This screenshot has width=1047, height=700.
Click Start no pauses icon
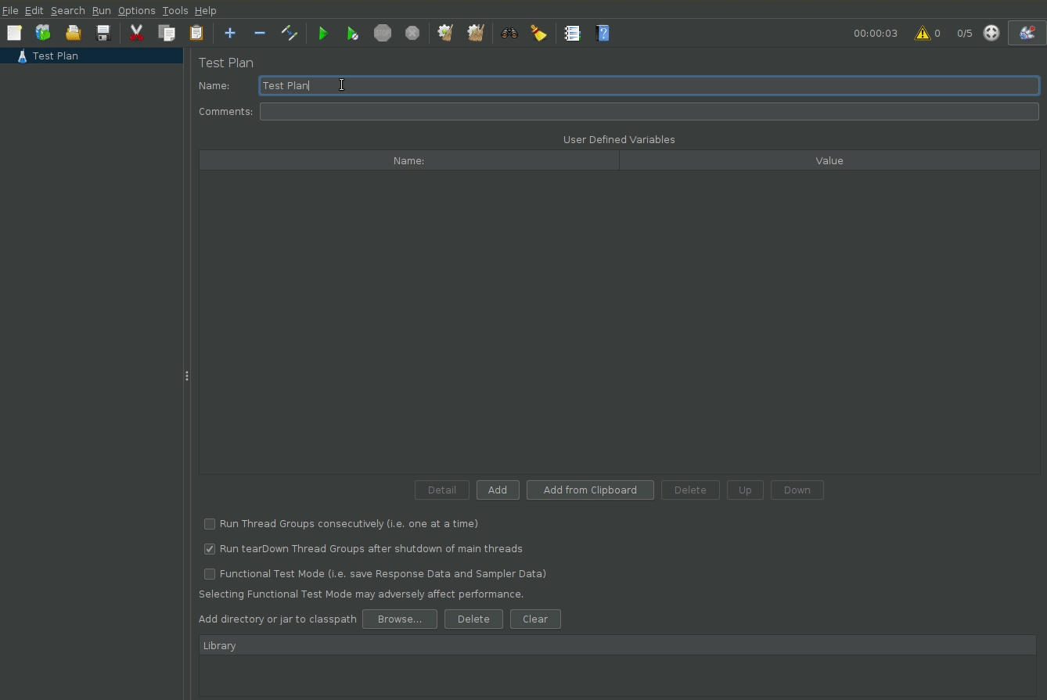[x=353, y=33]
